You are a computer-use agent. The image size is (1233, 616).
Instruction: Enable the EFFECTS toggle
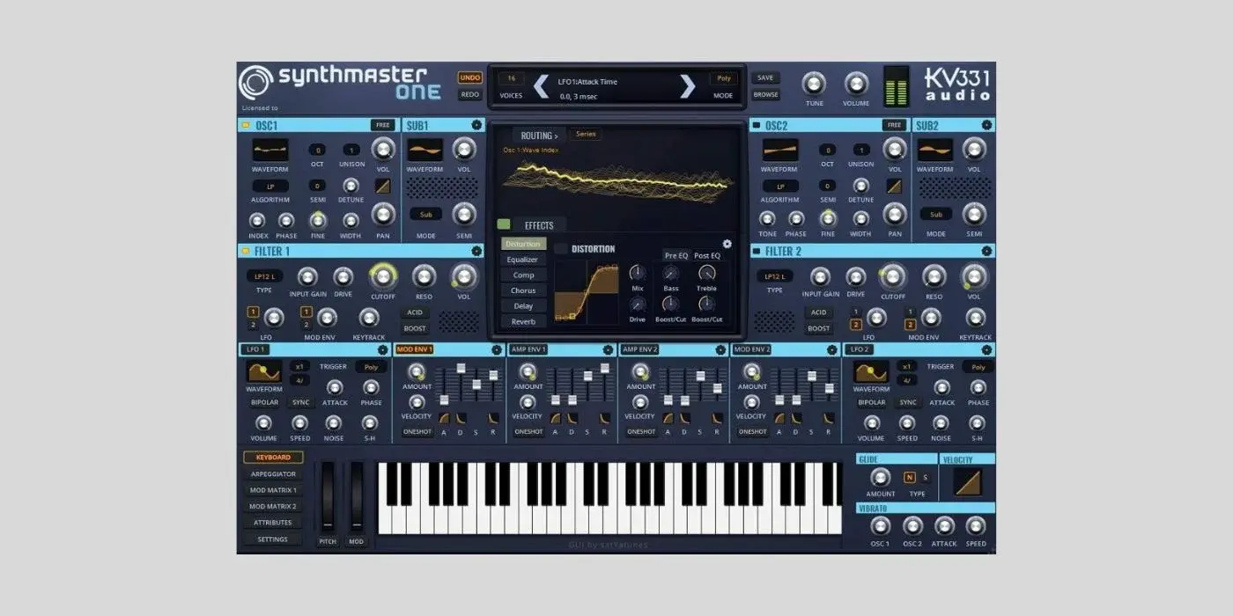503,224
